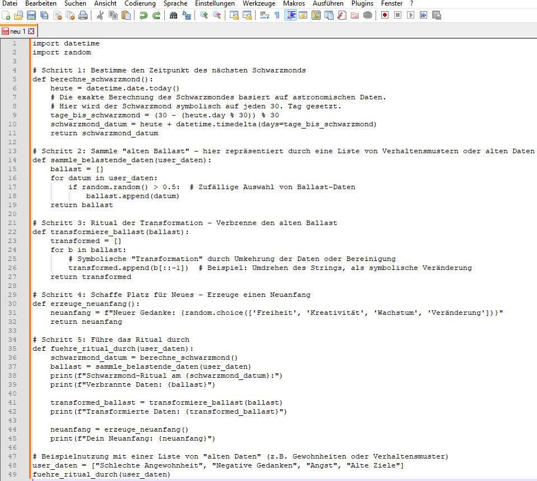537x481 pixels.
Task: Save the recorded macro icon
Action: (x=437, y=15)
